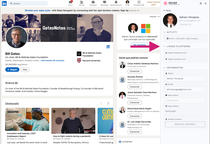Click the Description input field
Image resolution: width=210 pixels, height=144 pixels.
(x=185, y=100)
